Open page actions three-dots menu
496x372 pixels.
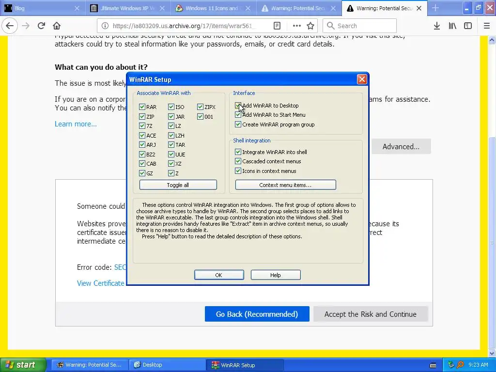297,26
